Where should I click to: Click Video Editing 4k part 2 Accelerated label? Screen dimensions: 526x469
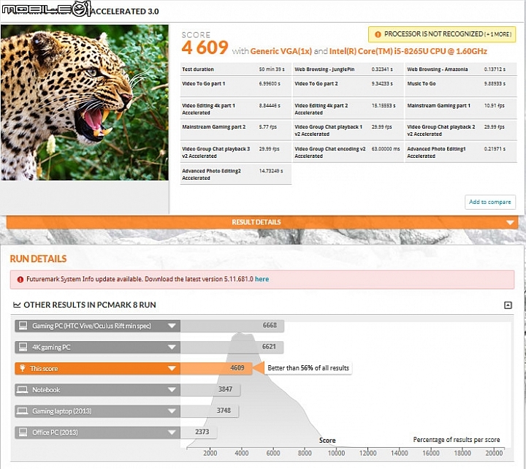(321, 109)
